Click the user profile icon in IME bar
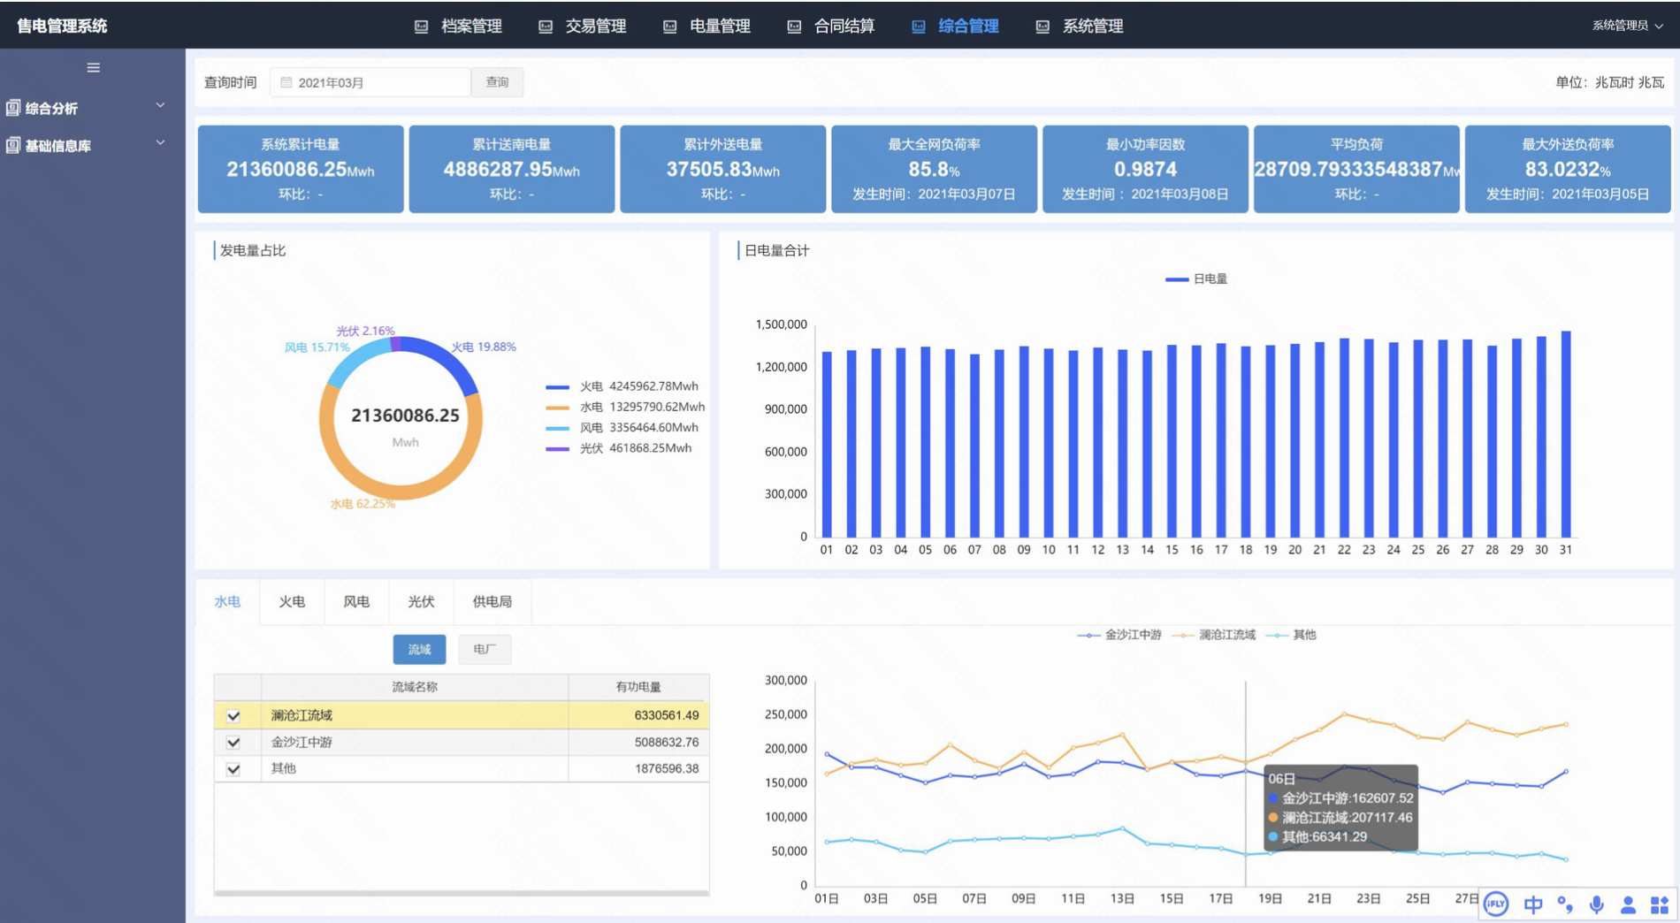This screenshot has width=1680, height=923. point(1628,904)
